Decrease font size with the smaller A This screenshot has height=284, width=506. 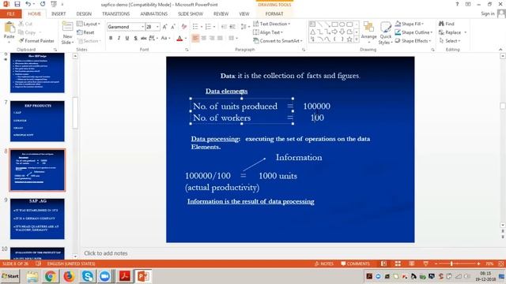pyautogui.click(x=173, y=27)
